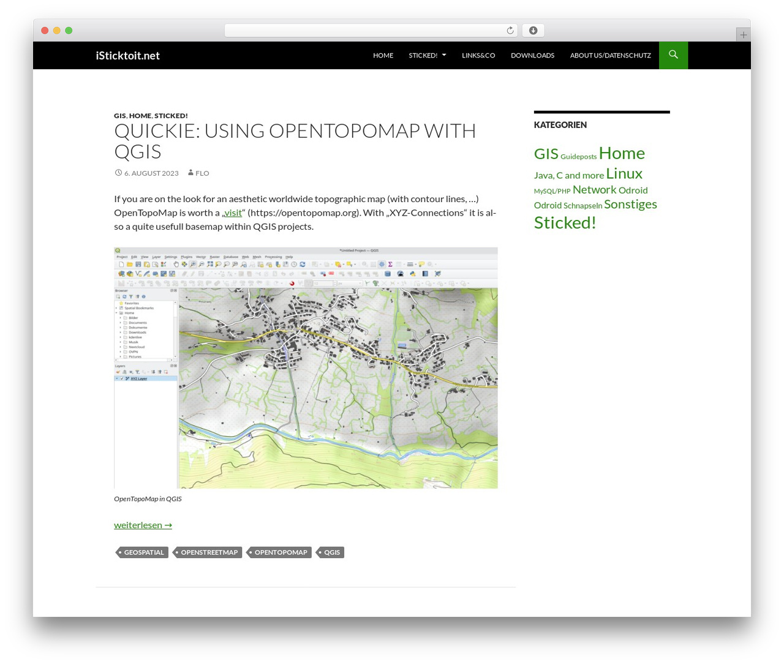Expand the STICKED! menu dropdown arrow
Image resolution: width=784 pixels, height=664 pixels.
pyautogui.click(x=444, y=55)
